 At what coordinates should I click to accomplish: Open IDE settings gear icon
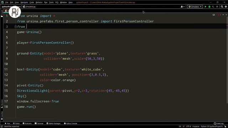226,6
